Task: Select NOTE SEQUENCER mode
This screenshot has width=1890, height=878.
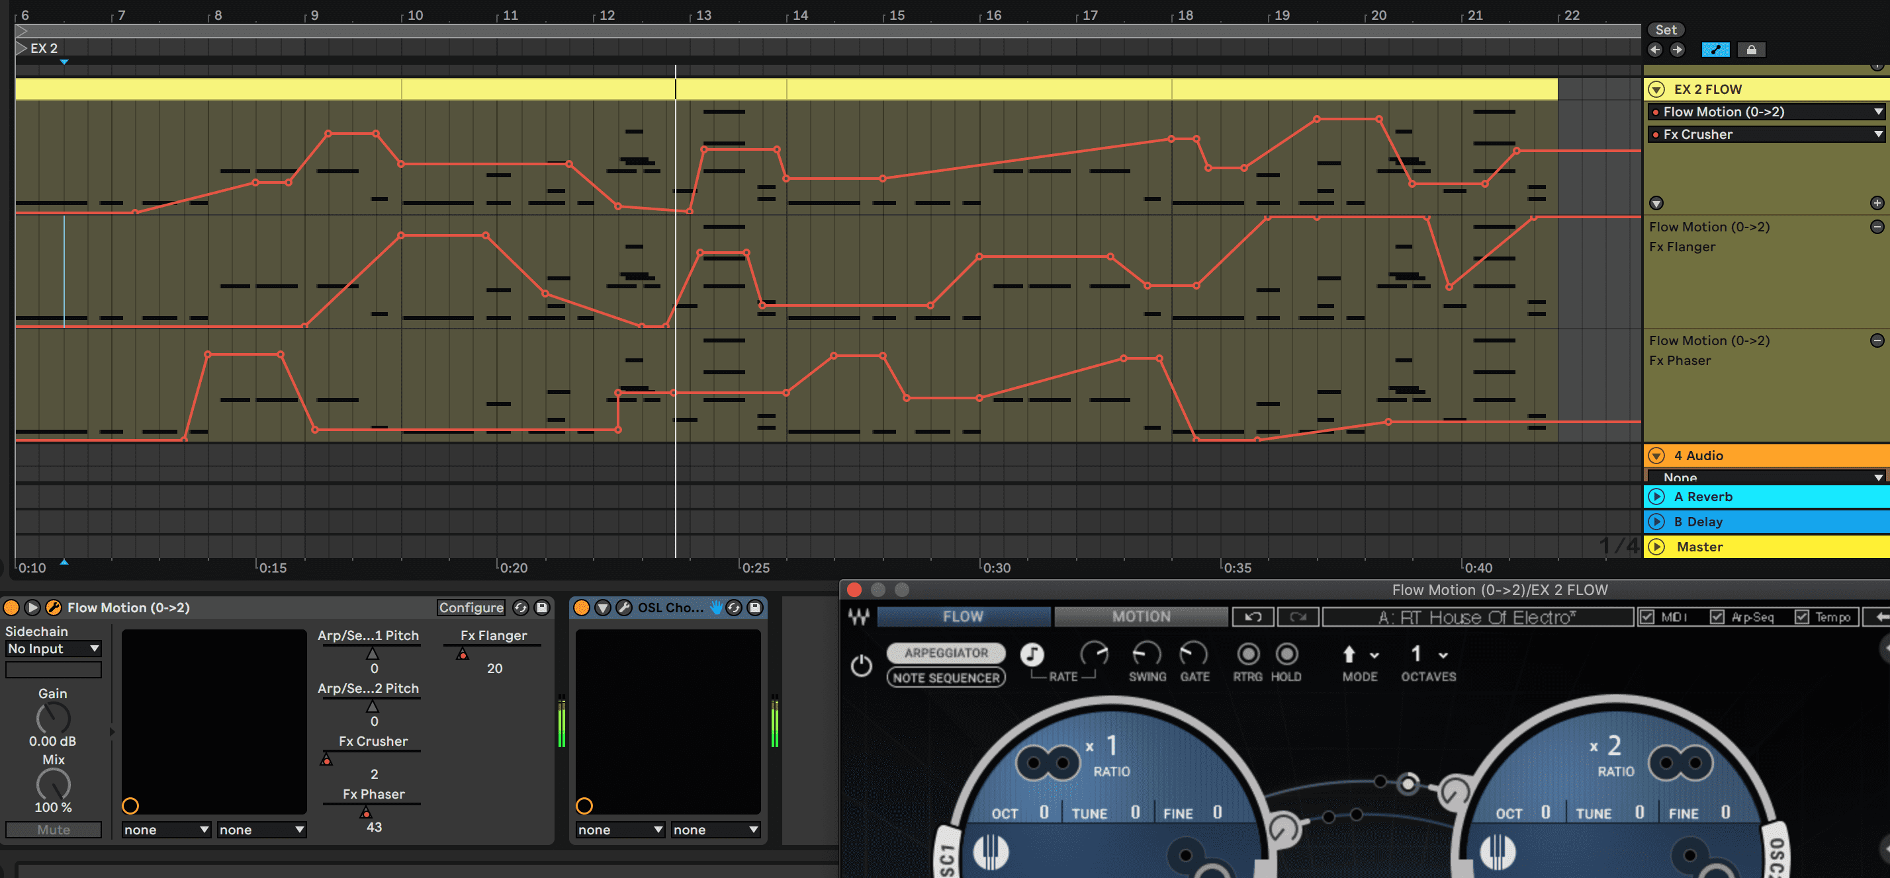Action: point(946,678)
